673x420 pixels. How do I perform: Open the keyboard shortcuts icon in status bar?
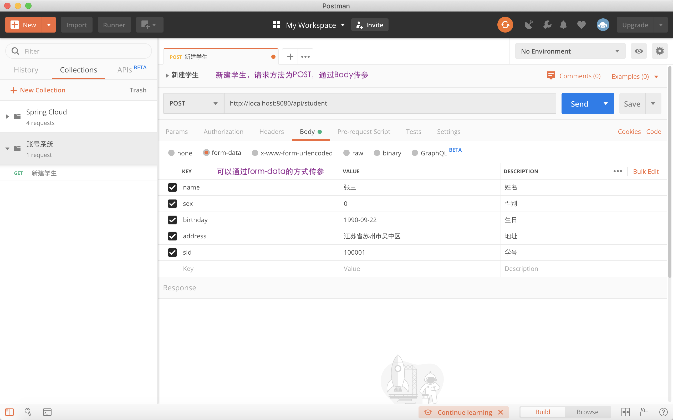click(644, 412)
